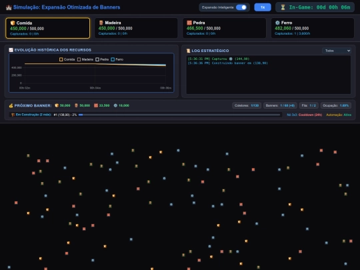The image size is (360, 270).
Task: Click the construction icon beside Em Construção
Action: [13, 115]
